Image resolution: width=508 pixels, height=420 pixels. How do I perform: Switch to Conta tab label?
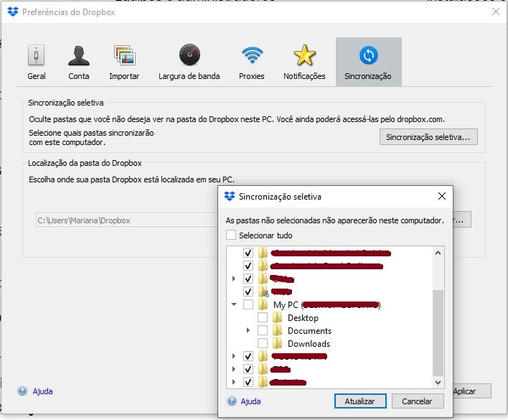79,76
